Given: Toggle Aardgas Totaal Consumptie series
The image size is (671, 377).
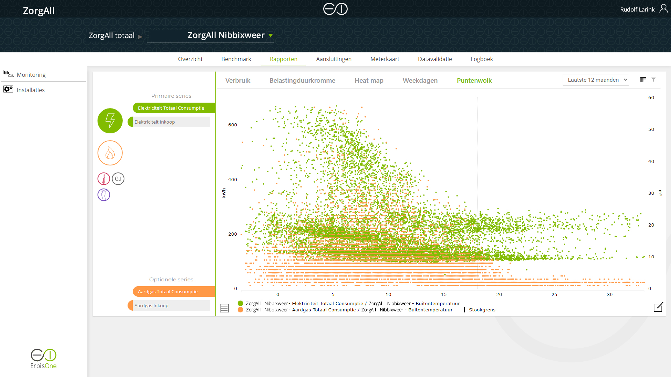Looking at the screenshot, I should pos(174,291).
